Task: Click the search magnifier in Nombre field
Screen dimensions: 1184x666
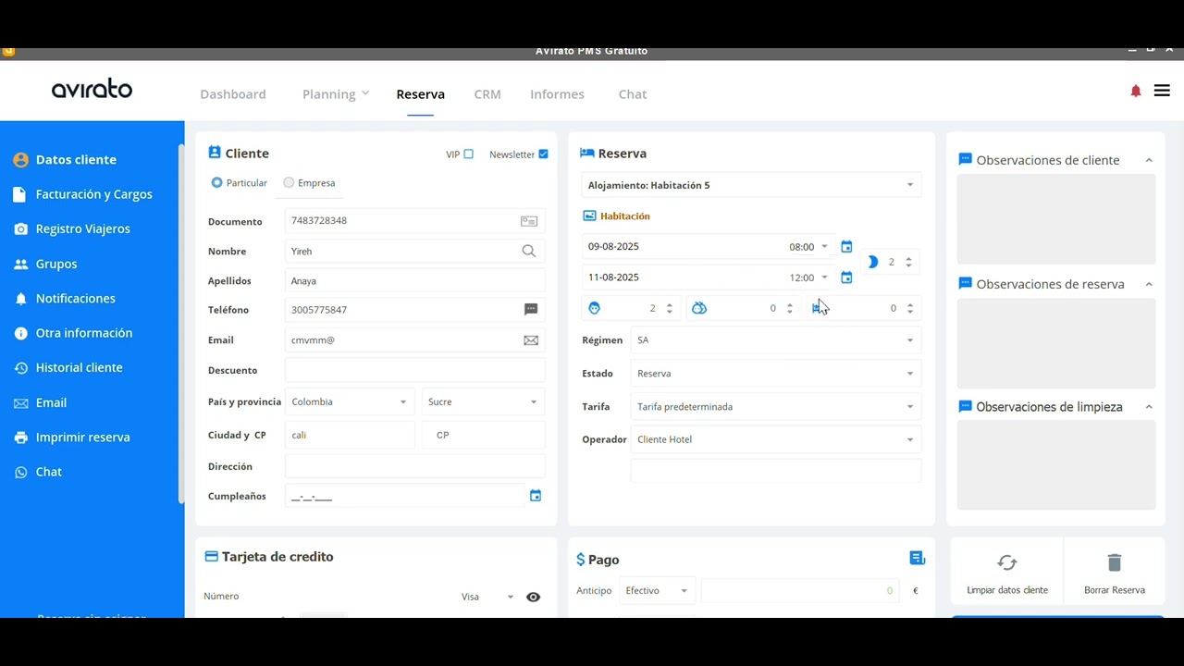Action: point(529,251)
